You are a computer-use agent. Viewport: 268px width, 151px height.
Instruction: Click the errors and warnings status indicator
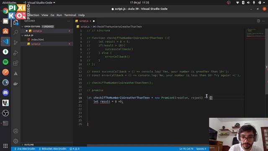(75, 149)
